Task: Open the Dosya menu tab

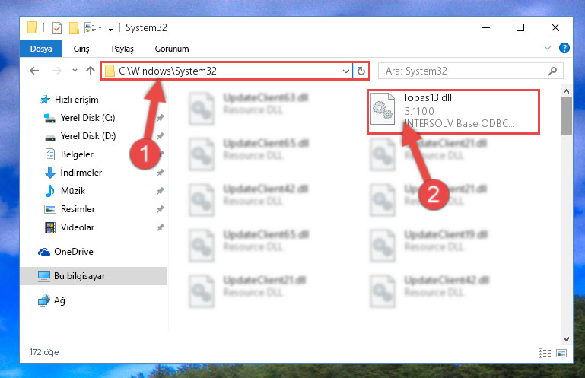Action: point(41,49)
